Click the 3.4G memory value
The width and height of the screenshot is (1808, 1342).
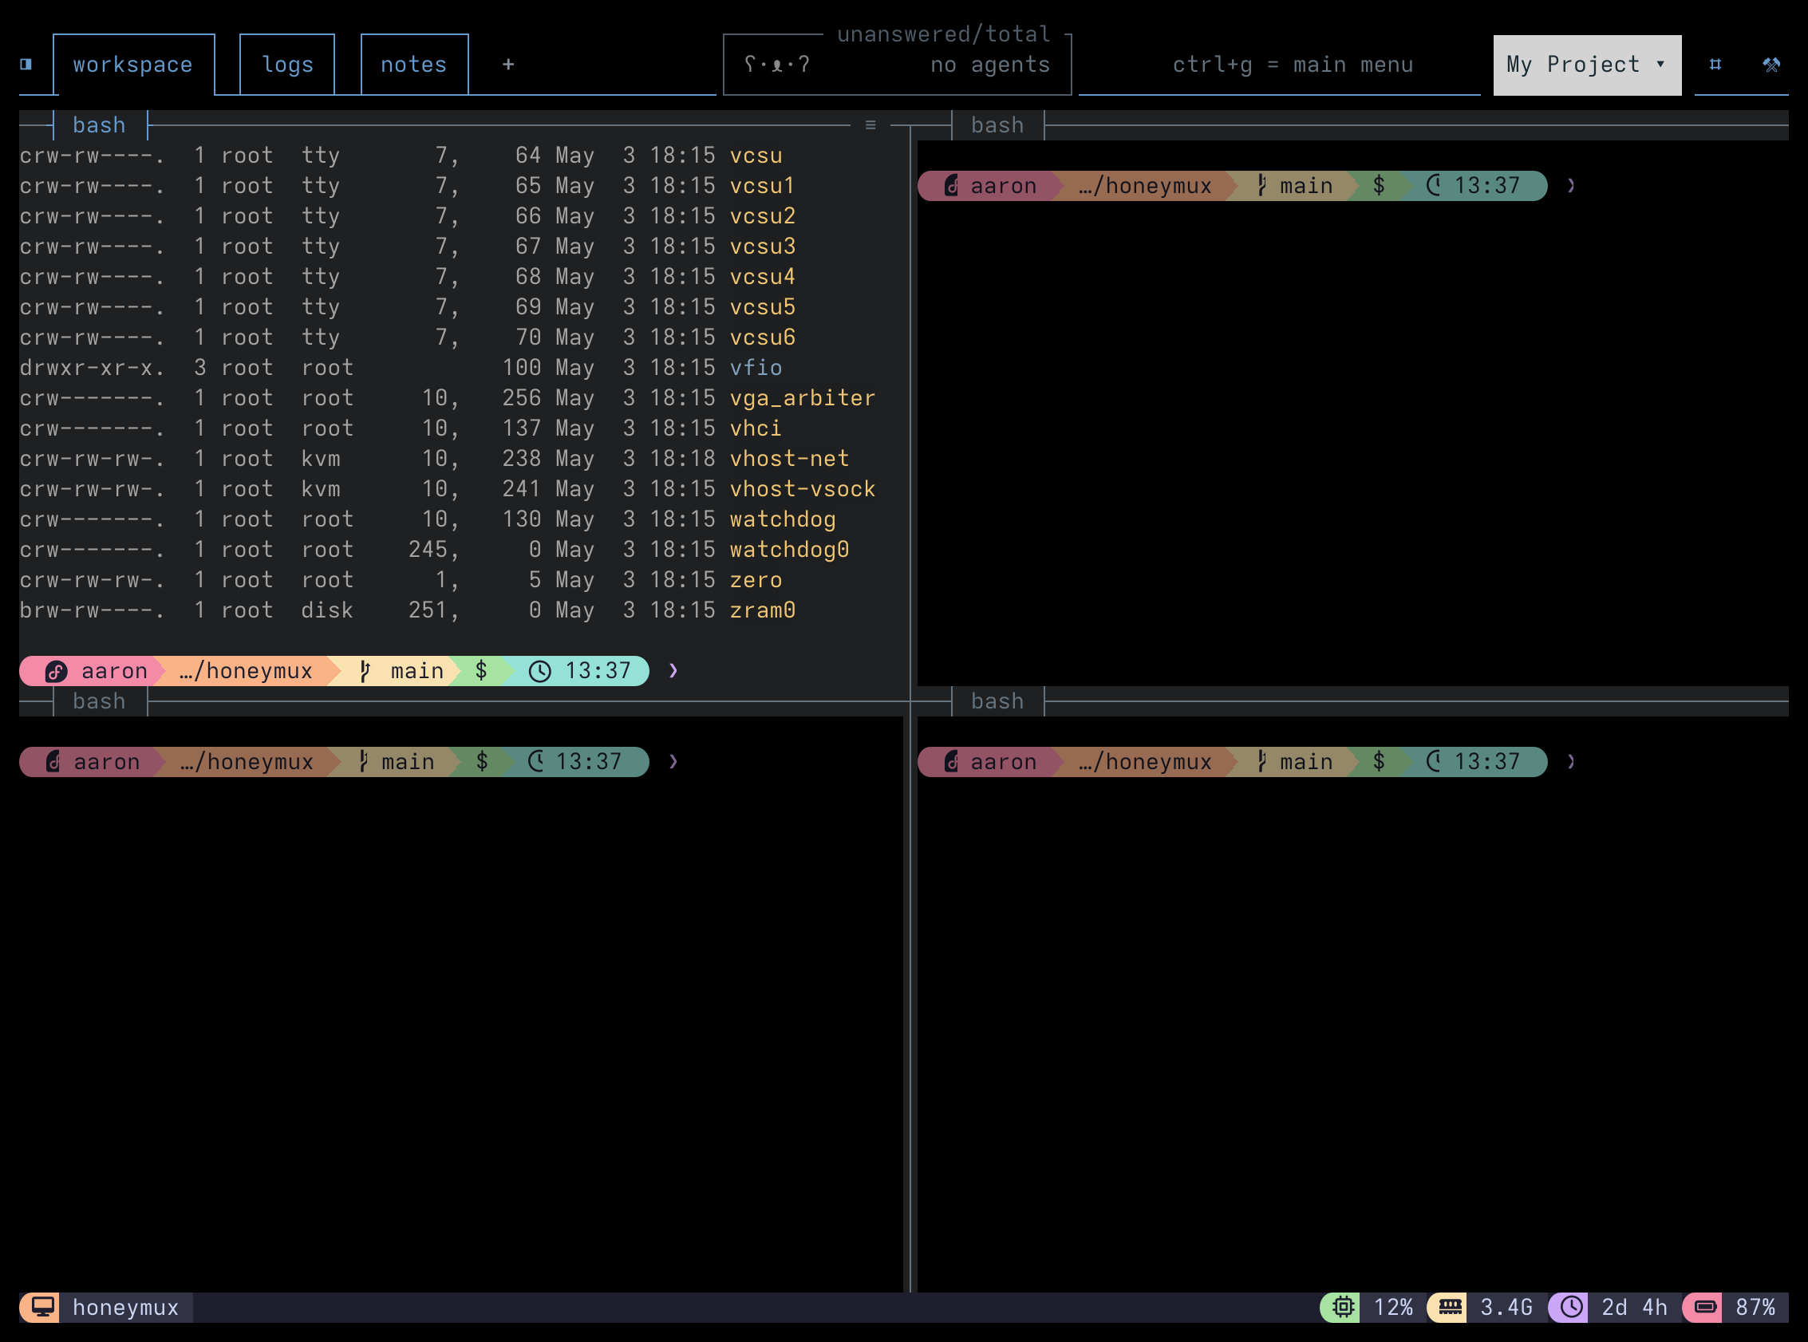[1506, 1307]
